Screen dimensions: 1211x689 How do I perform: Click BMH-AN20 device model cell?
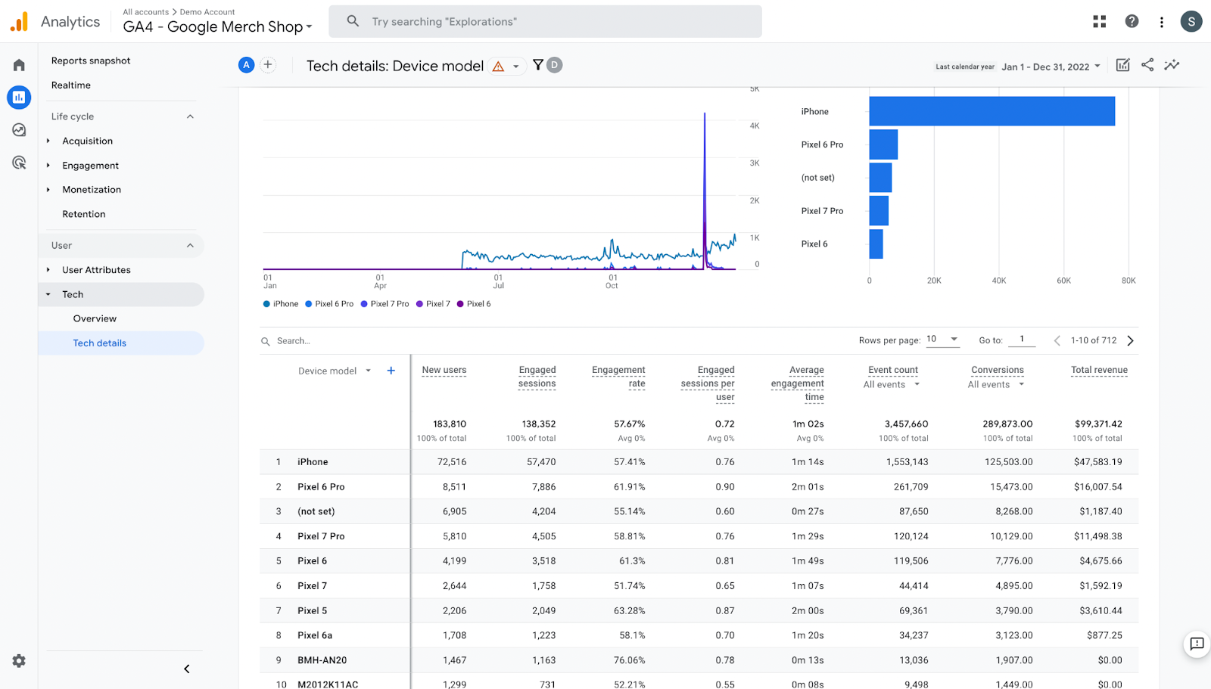click(322, 660)
